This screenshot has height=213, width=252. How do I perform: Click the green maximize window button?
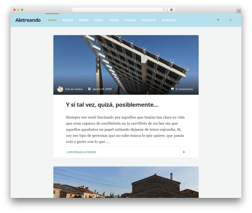point(22,10)
